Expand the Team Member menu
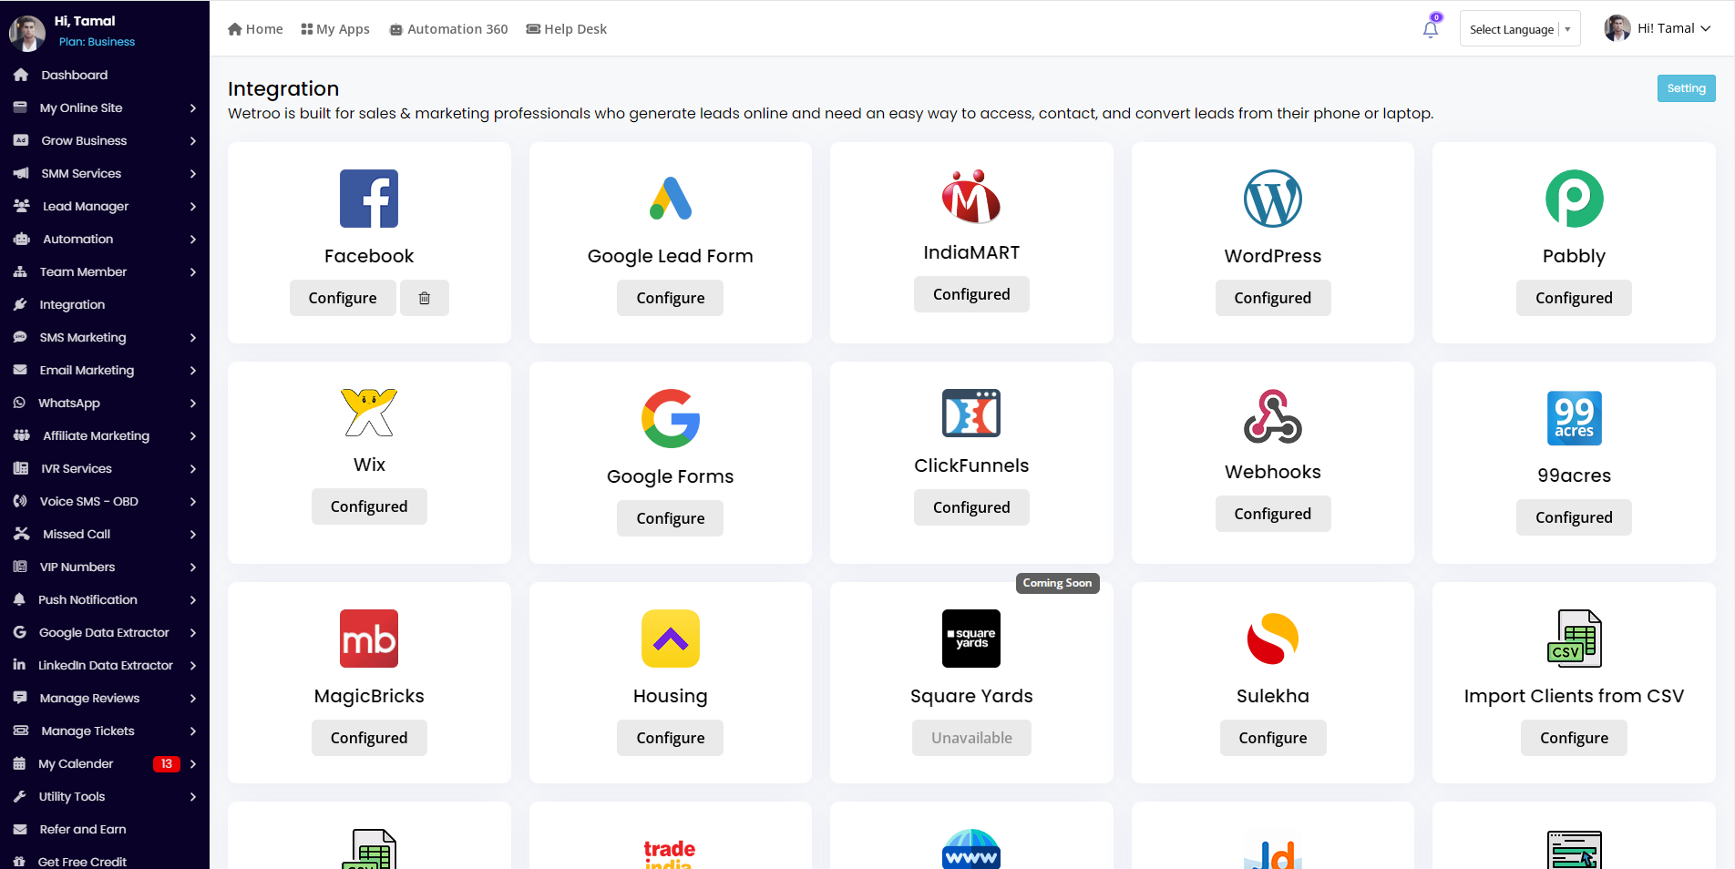Viewport: 1735px width, 869px height. click(105, 271)
